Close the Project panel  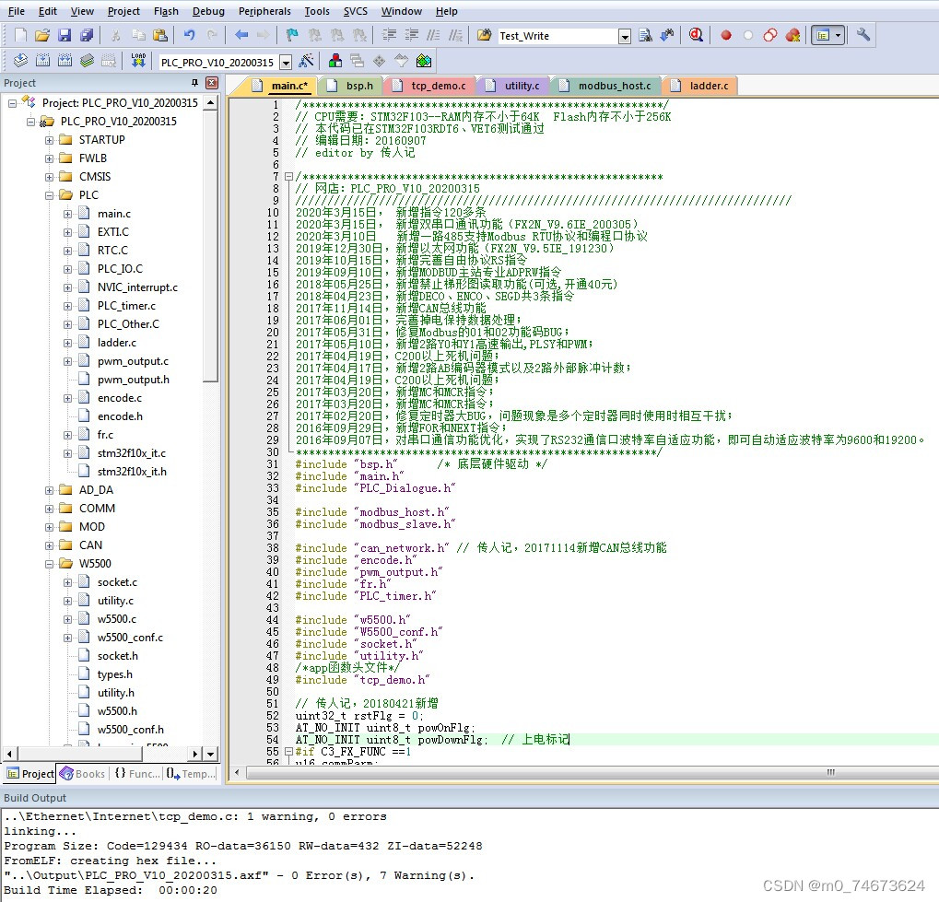(x=211, y=83)
